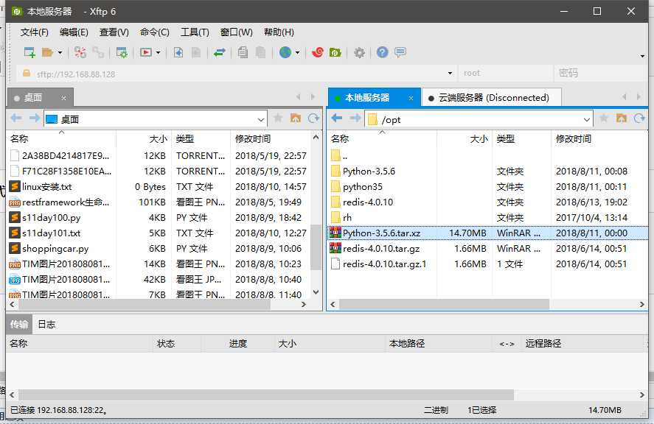Image resolution: width=654 pixels, height=424 pixels.
Task: Click the globe toolbar icon
Action: (x=285, y=52)
